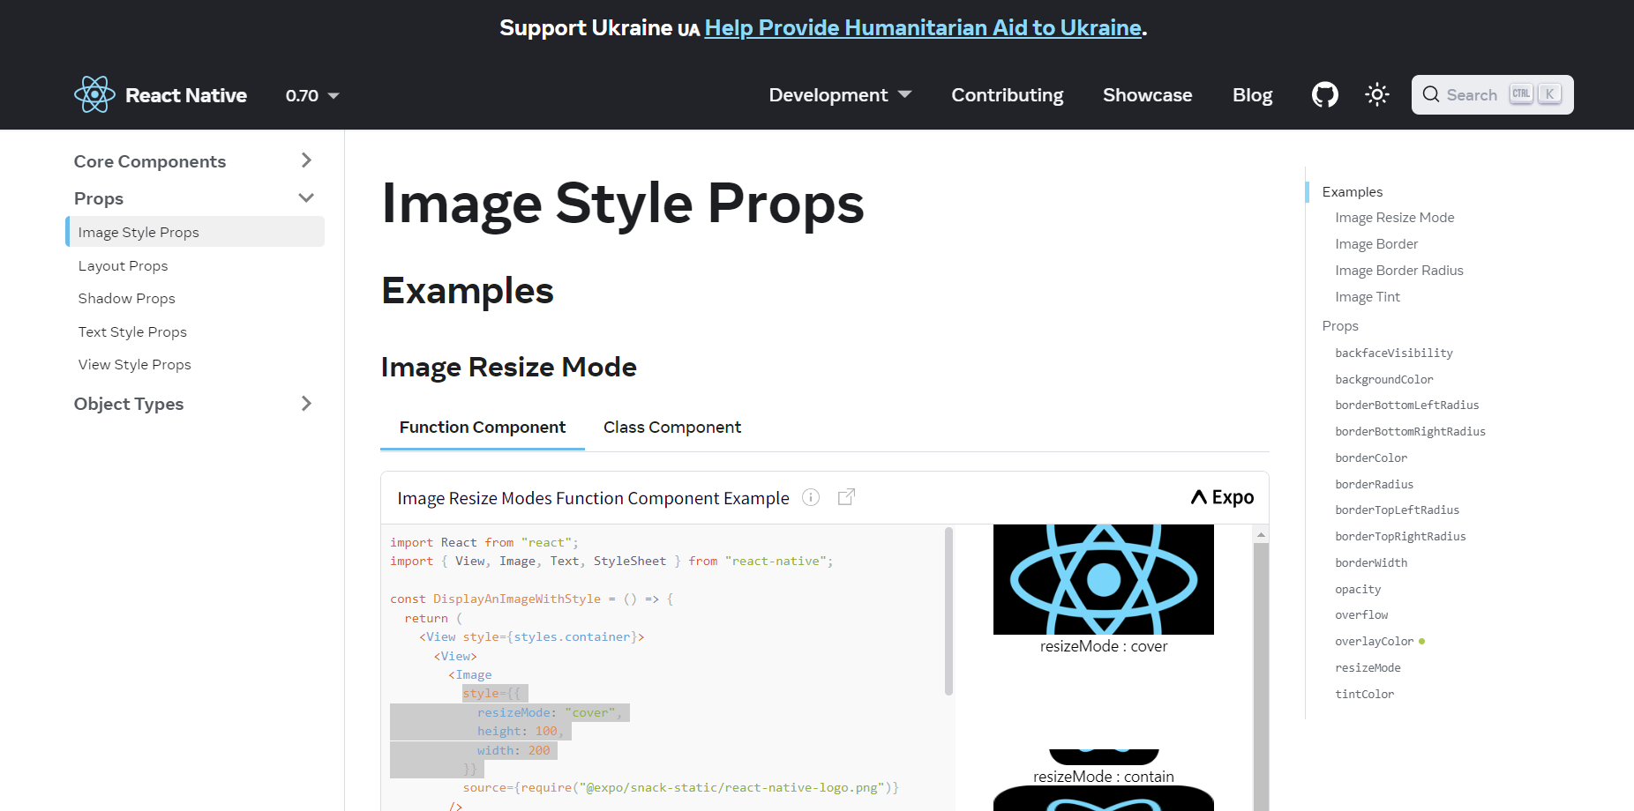Click the "resizeMode : contain" preview label
Screen dimensions: 1634x811
[1103, 777]
